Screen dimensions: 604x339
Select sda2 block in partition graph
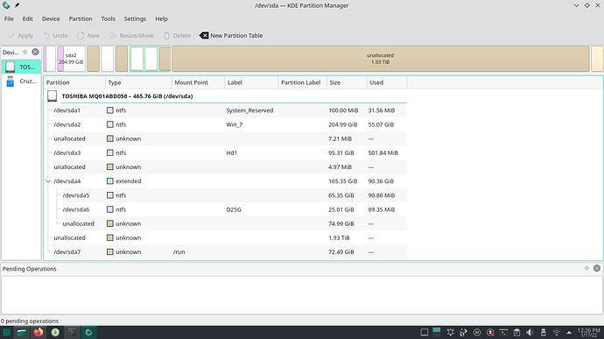pos(71,59)
